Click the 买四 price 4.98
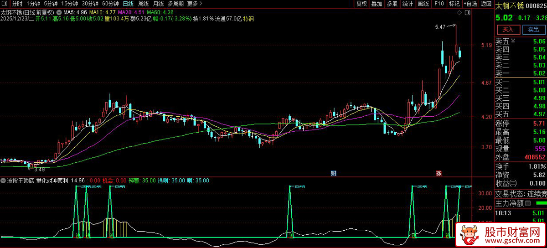 (x=539, y=106)
